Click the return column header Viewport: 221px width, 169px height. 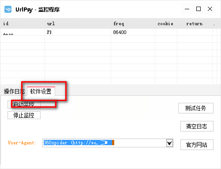coord(195,23)
